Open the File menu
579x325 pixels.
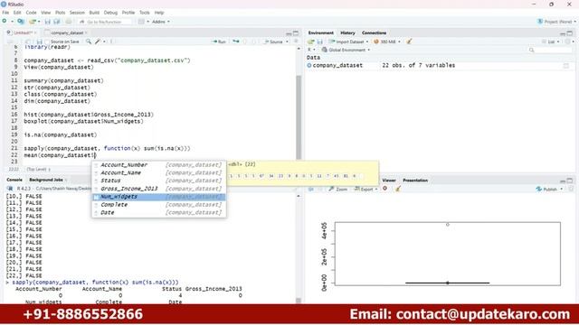[x=5, y=13]
